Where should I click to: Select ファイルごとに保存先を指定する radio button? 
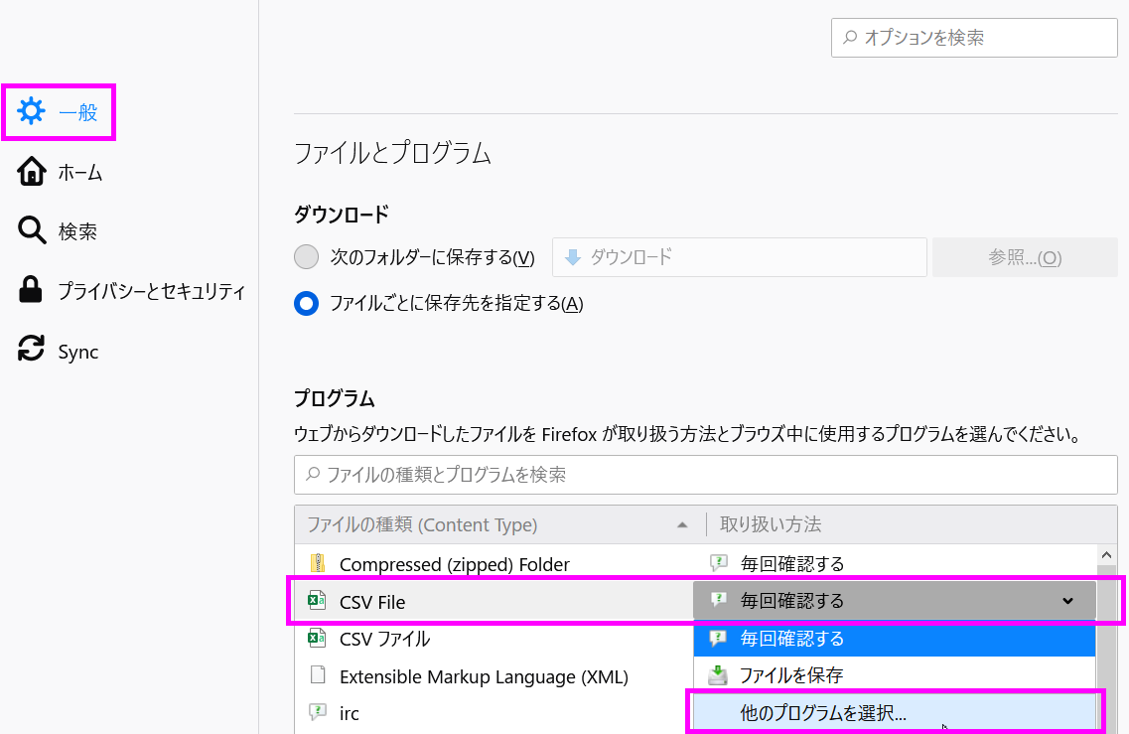point(307,304)
